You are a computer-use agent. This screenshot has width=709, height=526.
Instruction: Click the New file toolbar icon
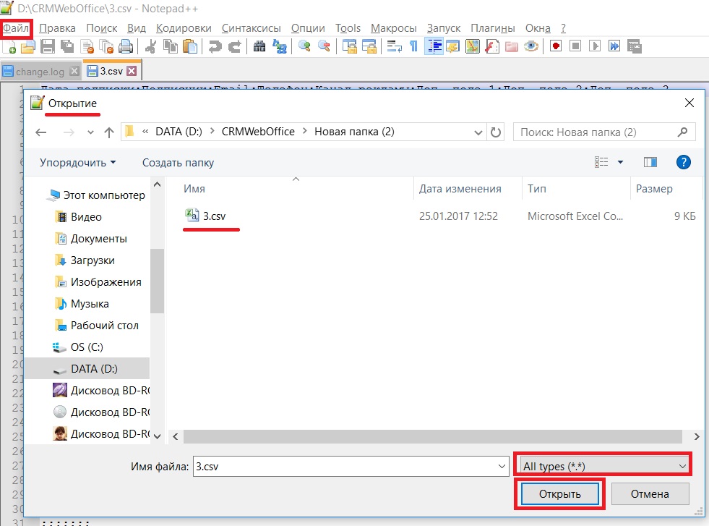pos(9,46)
